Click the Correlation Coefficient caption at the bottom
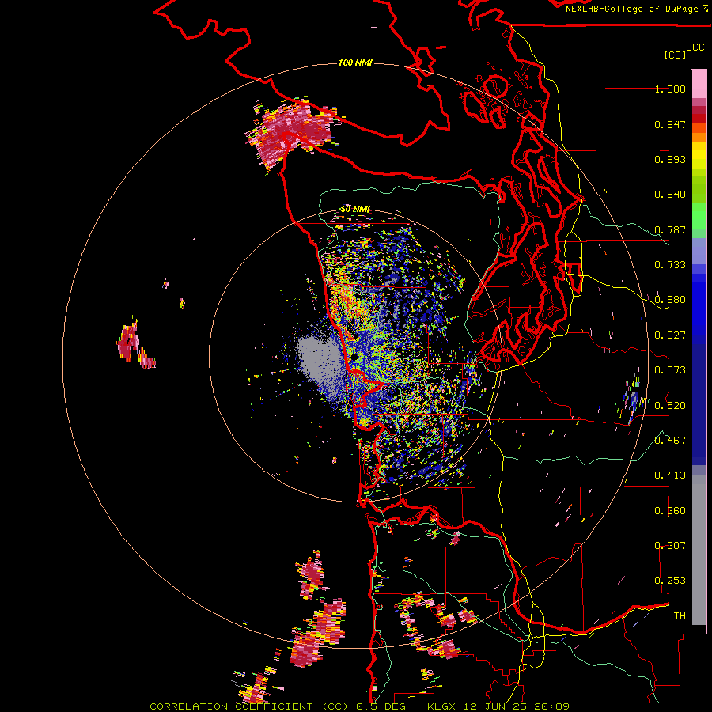 click(360, 706)
